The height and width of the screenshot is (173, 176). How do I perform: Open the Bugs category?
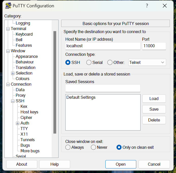coord(25,145)
